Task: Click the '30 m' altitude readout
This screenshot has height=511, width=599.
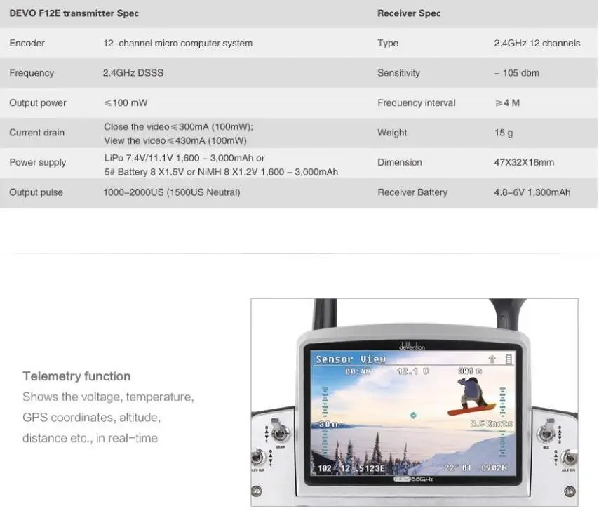Action: [328, 425]
